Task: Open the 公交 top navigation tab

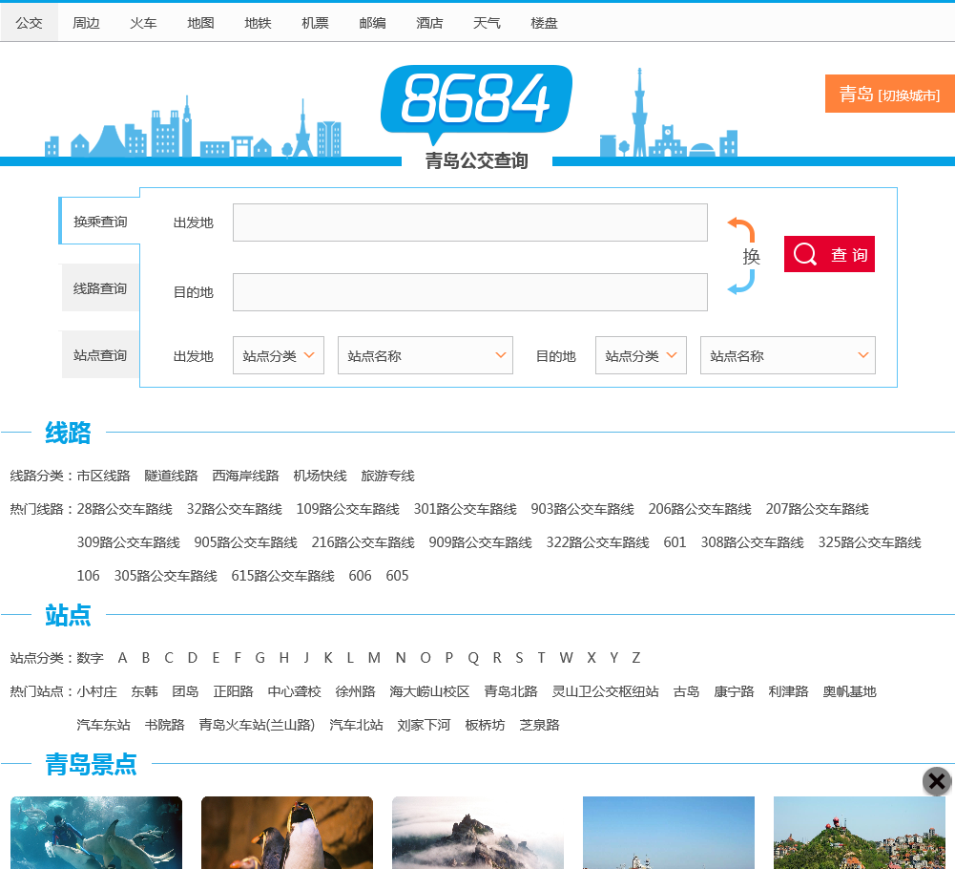Action: 29,23
